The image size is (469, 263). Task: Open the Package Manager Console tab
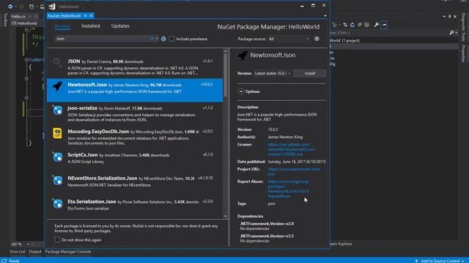point(68,251)
